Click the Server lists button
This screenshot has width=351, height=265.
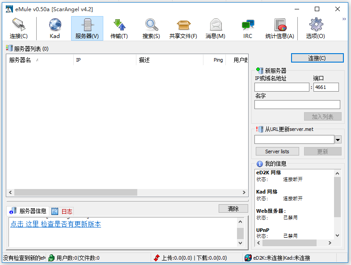tap(277, 151)
